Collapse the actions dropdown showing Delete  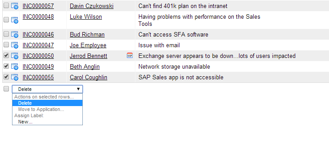point(48,89)
